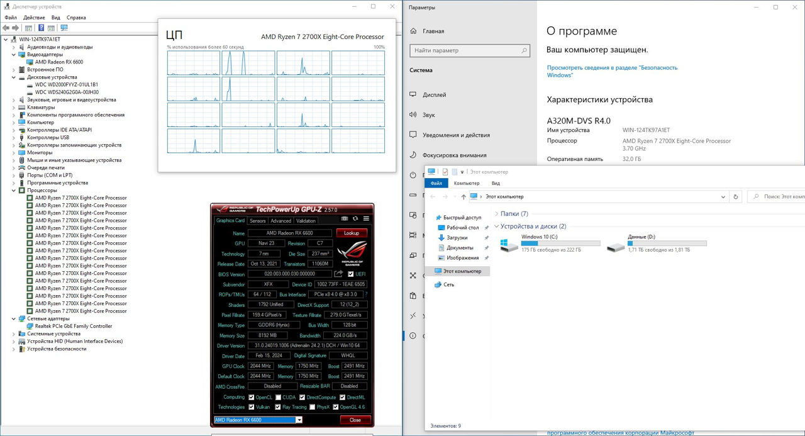This screenshot has width=805, height=436.
Task: Click the Explorer address bar refresh icon
Action: click(736, 197)
